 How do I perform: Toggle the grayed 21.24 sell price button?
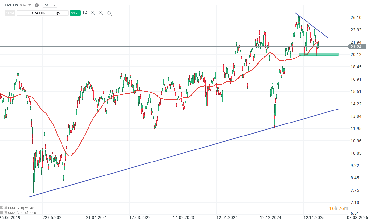[9, 13]
